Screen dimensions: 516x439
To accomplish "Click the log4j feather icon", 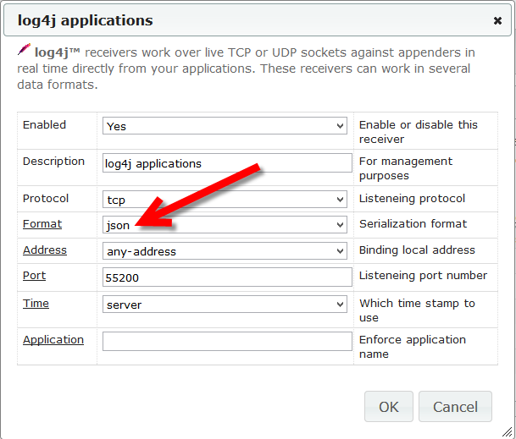I will click(x=24, y=49).
